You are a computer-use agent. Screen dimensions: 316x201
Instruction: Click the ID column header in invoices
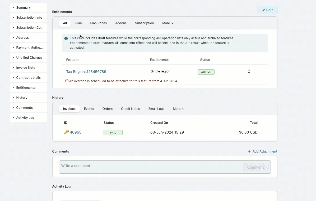pos(66,122)
